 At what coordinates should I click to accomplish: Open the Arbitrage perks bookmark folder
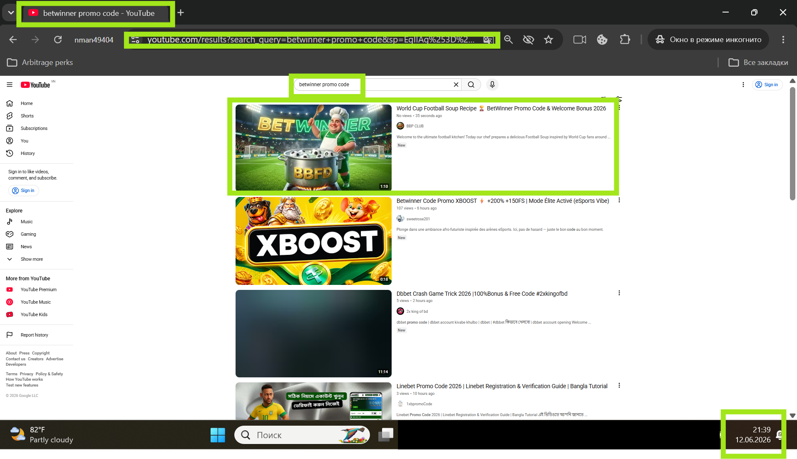coord(40,62)
